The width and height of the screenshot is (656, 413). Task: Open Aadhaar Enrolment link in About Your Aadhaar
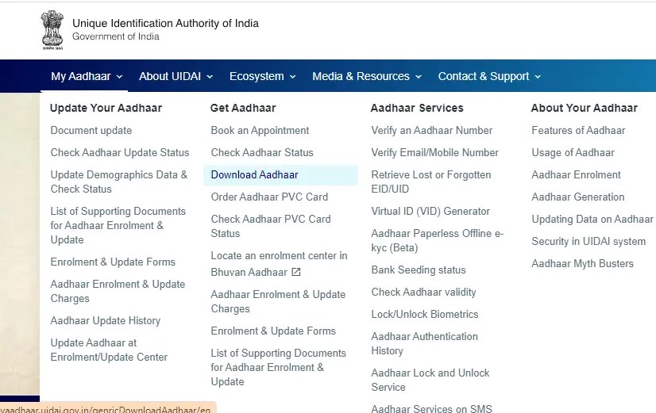pyautogui.click(x=576, y=174)
